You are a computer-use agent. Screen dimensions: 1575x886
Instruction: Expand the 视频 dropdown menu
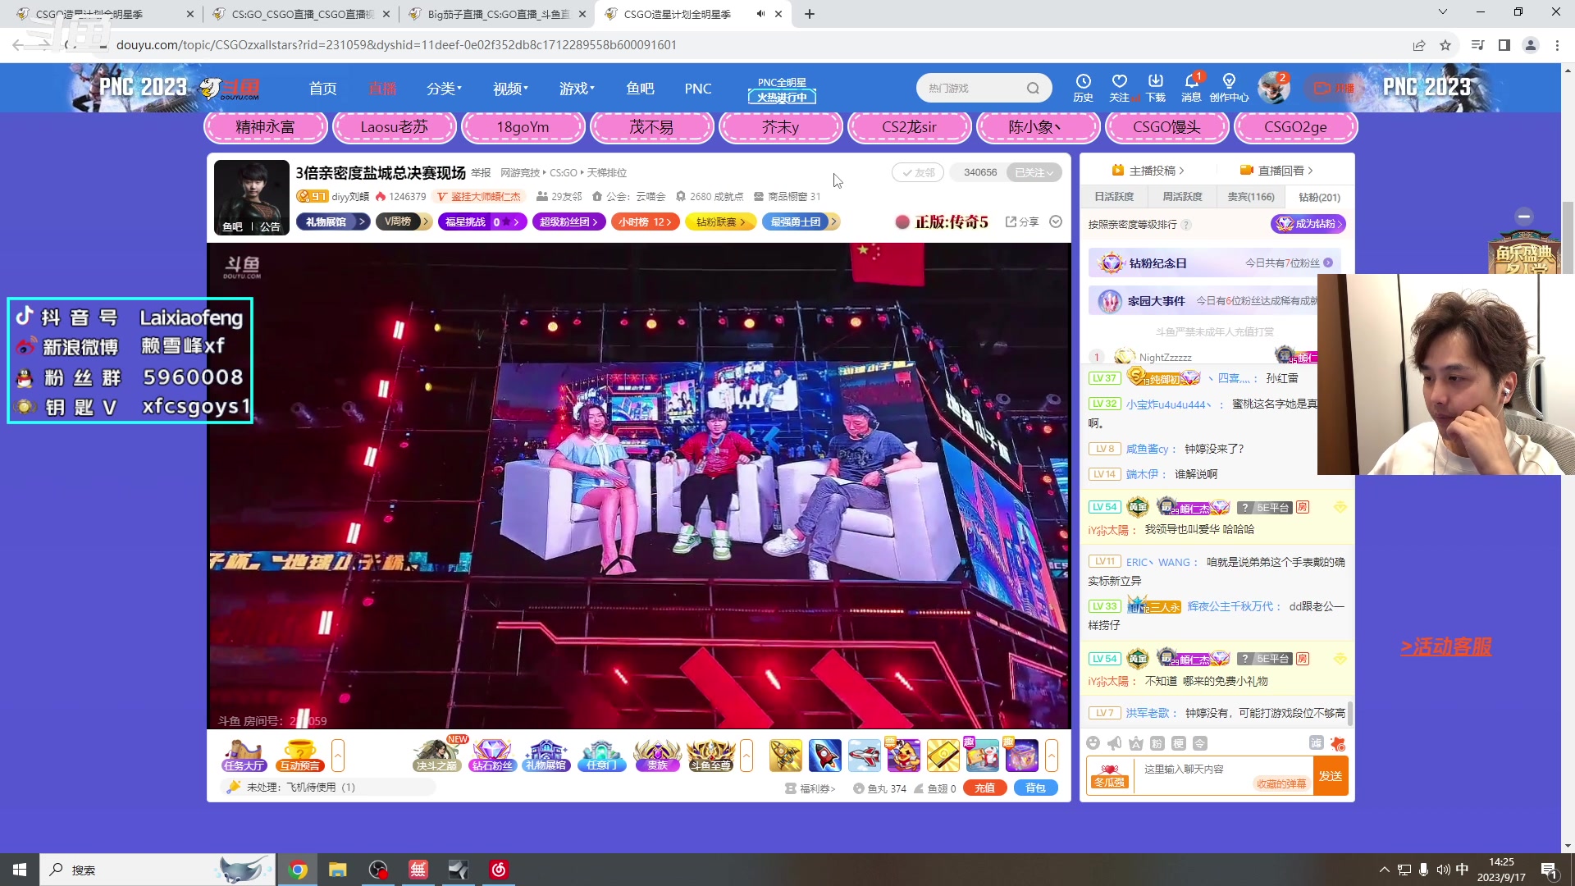(x=510, y=88)
